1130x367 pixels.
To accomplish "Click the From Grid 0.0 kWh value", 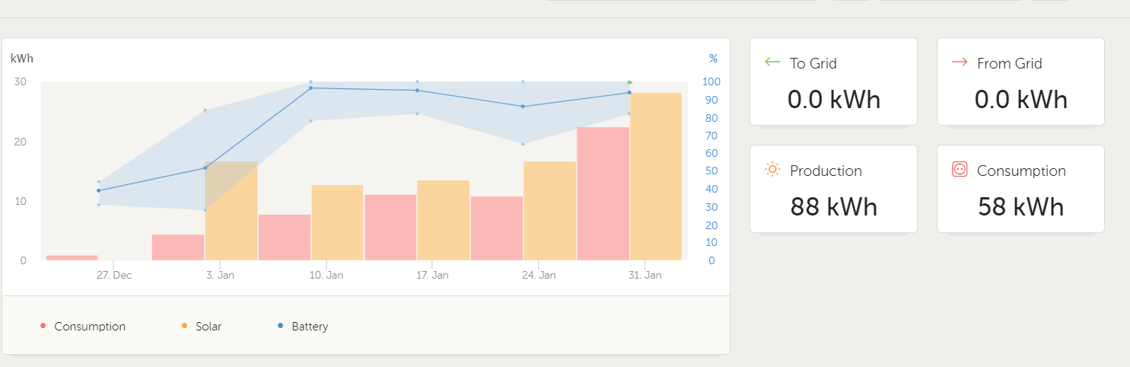I will coord(1020,99).
